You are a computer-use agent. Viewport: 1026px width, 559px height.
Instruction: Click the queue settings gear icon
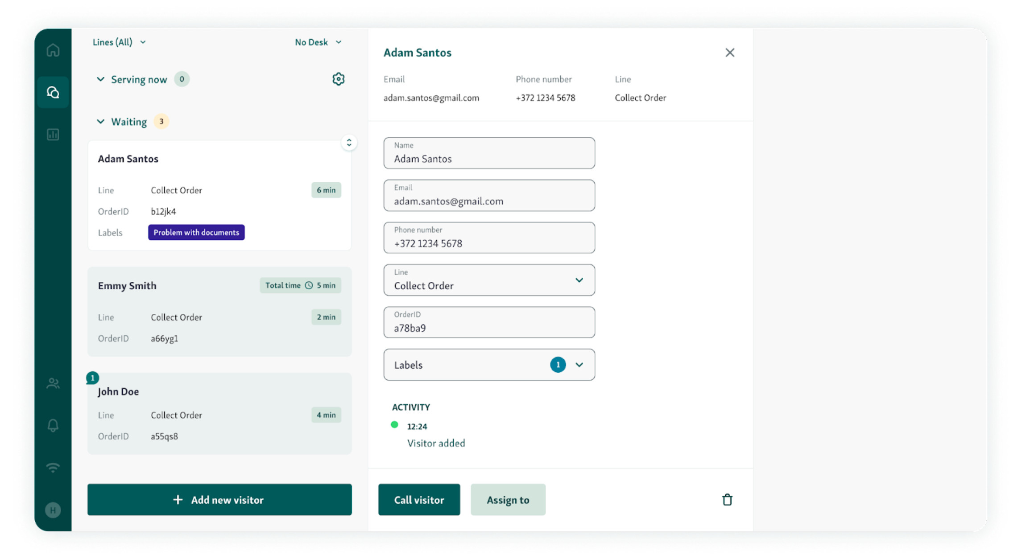tap(338, 78)
